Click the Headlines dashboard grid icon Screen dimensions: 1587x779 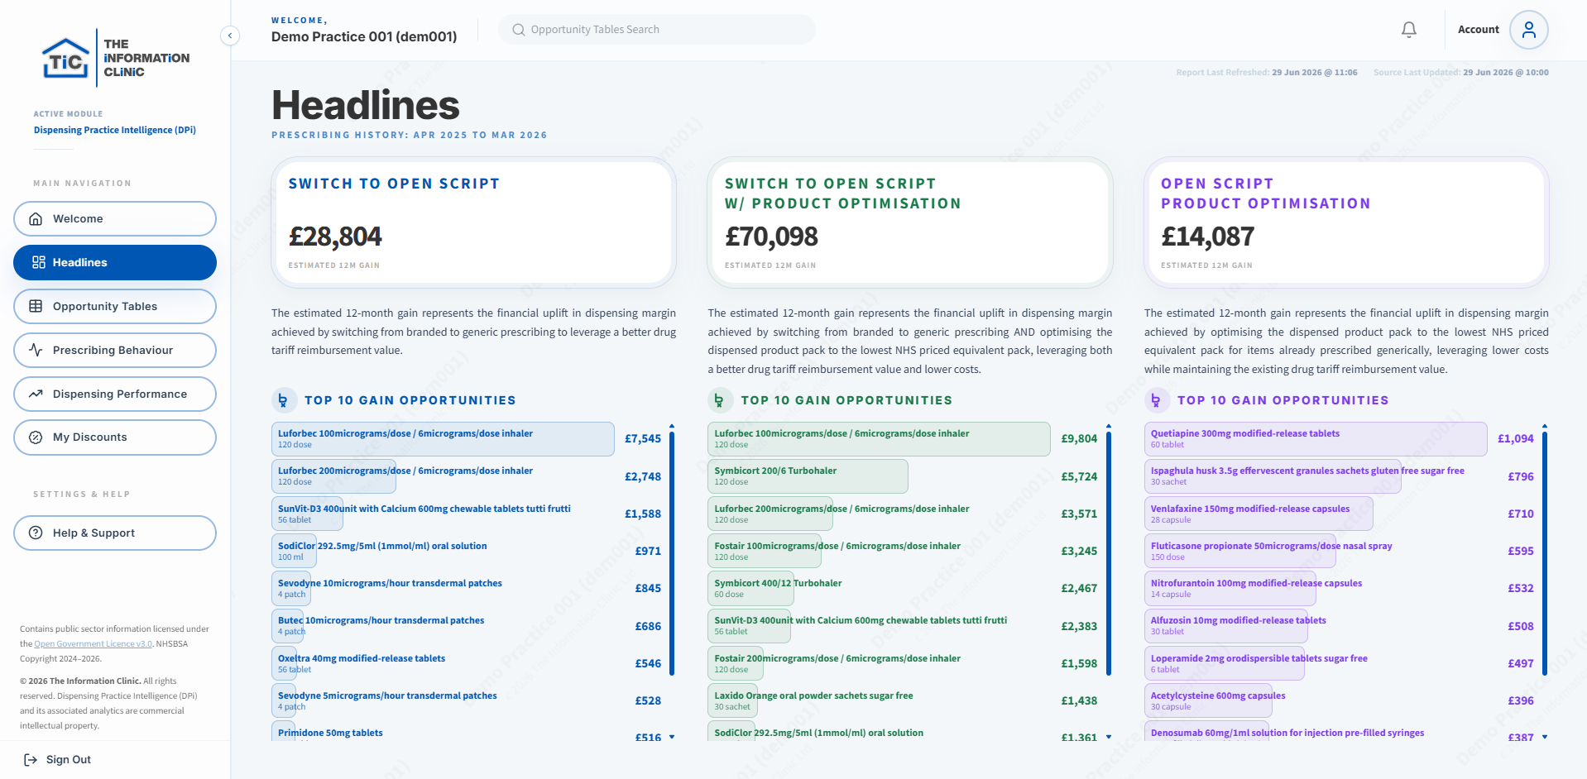[38, 262]
